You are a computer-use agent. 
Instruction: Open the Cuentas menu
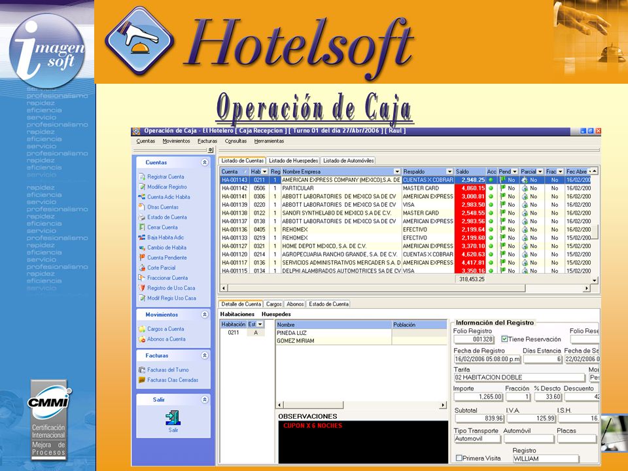[x=145, y=141]
